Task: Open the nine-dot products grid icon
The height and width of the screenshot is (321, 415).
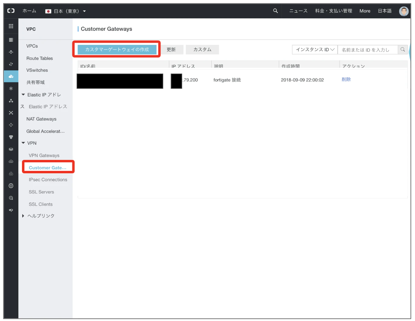Action: 11,26
